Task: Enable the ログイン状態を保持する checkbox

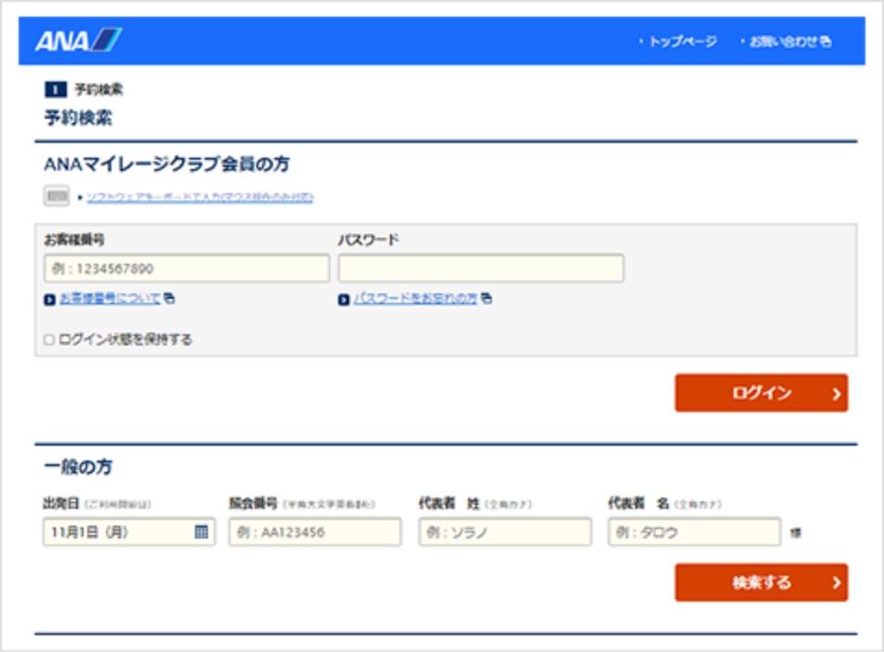Action: click(x=49, y=340)
